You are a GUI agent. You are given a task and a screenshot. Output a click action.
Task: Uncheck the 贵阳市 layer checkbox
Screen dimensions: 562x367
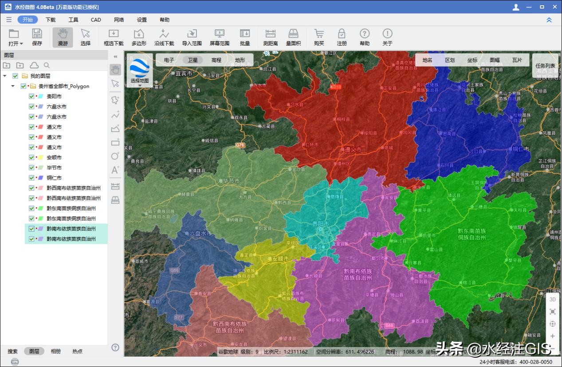[31, 97]
